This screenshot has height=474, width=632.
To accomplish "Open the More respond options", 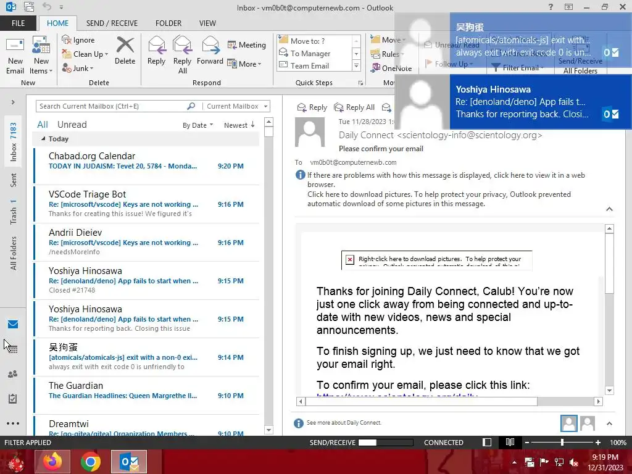I will click(x=244, y=64).
